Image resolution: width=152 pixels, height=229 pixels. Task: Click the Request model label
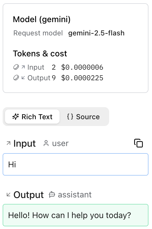click(38, 33)
